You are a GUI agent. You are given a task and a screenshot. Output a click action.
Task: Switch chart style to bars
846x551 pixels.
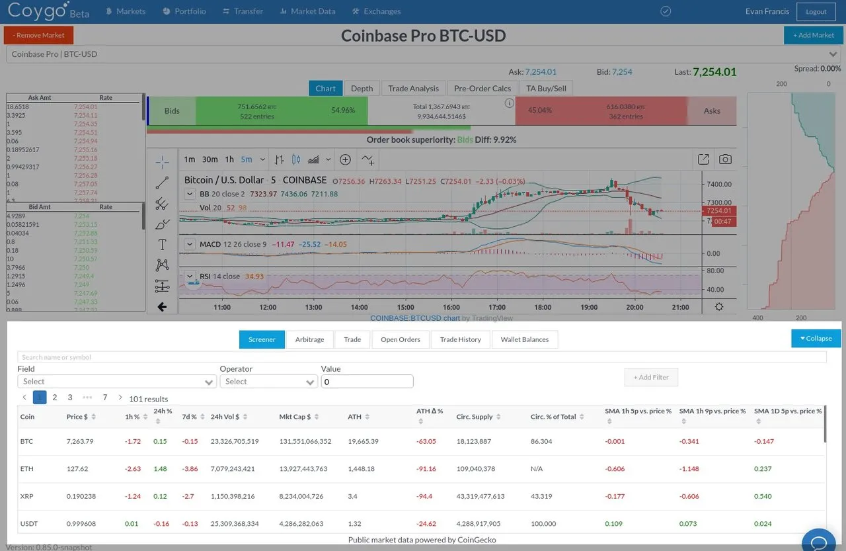coord(280,159)
